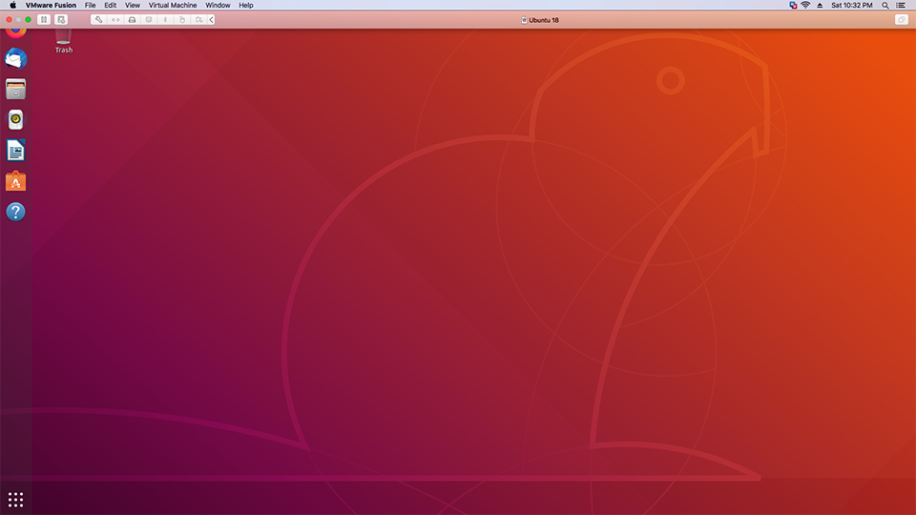This screenshot has width=916, height=515.
Task: Collapse the device toolbar with left chevron
Action: click(x=212, y=20)
